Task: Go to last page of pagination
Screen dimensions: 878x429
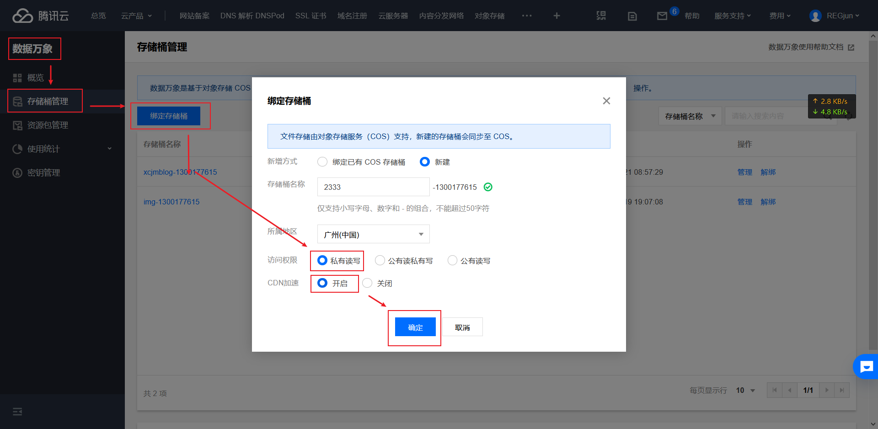Action: tap(842, 390)
